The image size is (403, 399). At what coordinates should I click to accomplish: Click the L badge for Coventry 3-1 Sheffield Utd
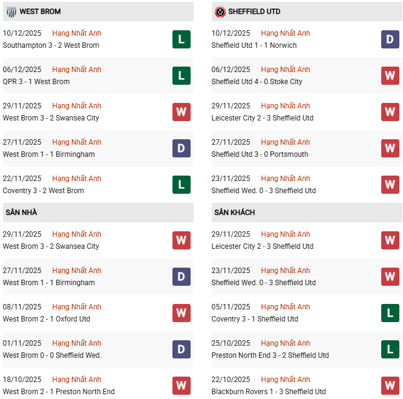coord(390,313)
